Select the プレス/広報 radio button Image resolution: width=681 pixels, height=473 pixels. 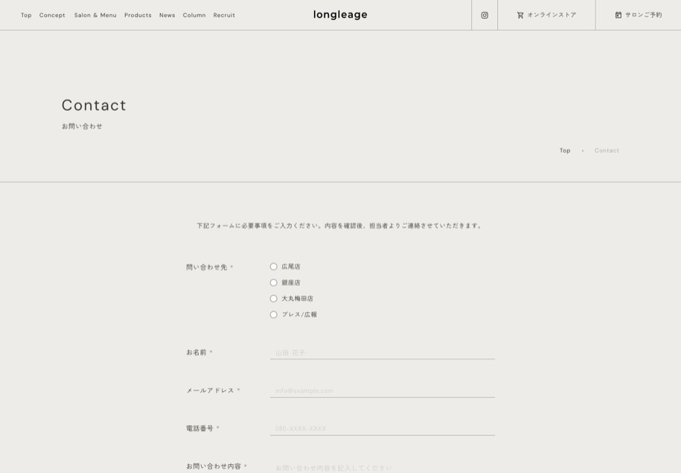point(274,315)
